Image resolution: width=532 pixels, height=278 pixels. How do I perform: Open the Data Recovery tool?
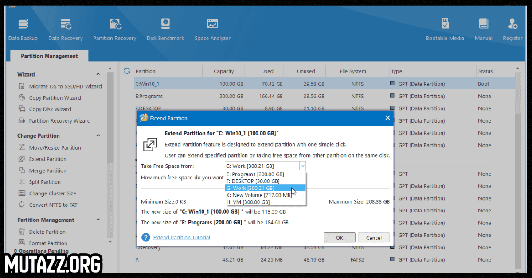(65, 27)
